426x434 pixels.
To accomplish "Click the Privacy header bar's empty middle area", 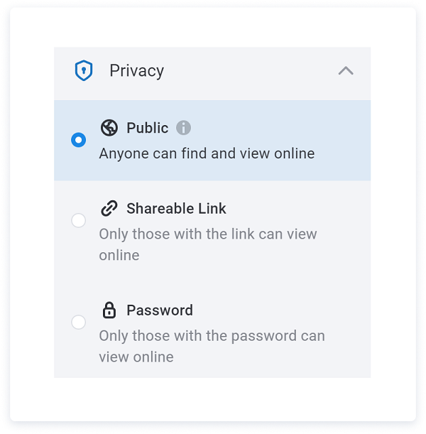I will point(248,70).
